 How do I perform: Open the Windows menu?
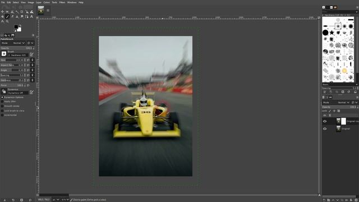(72, 2)
